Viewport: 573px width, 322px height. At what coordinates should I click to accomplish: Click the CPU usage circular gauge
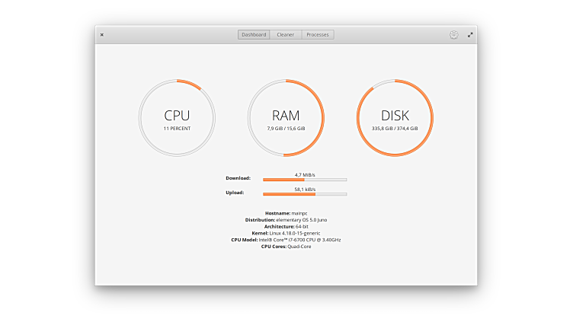point(177,118)
